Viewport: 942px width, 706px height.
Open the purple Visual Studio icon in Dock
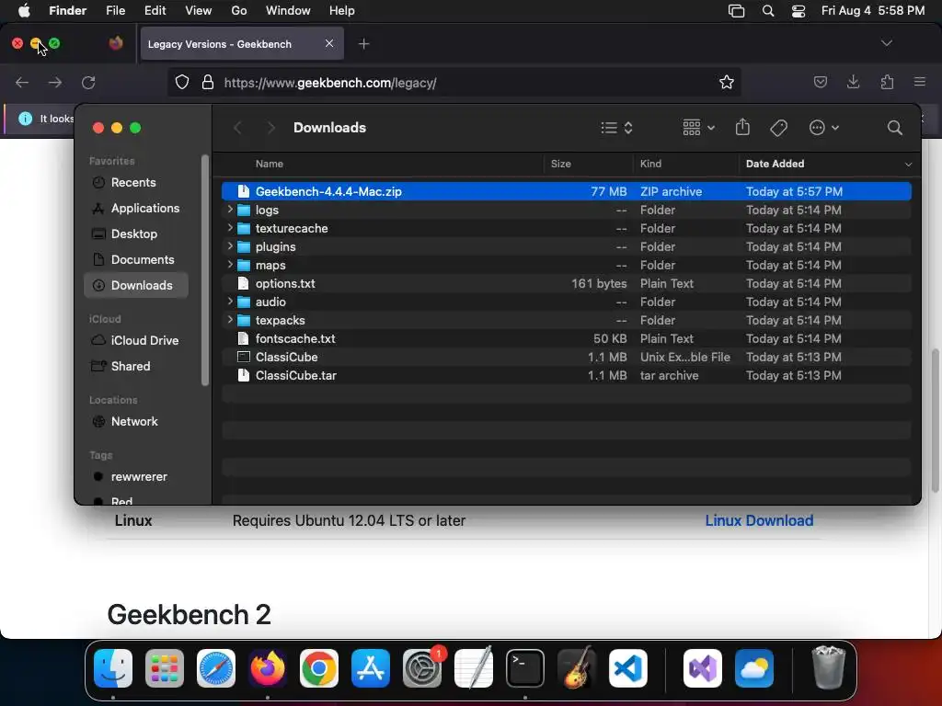[x=703, y=667]
